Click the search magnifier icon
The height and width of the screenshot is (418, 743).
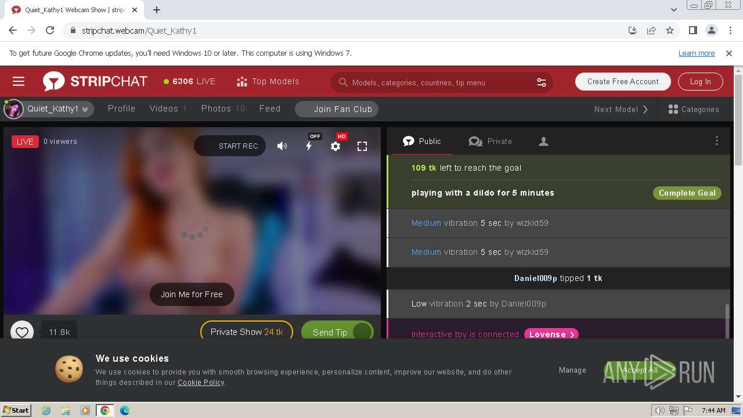[x=343, y=82]
